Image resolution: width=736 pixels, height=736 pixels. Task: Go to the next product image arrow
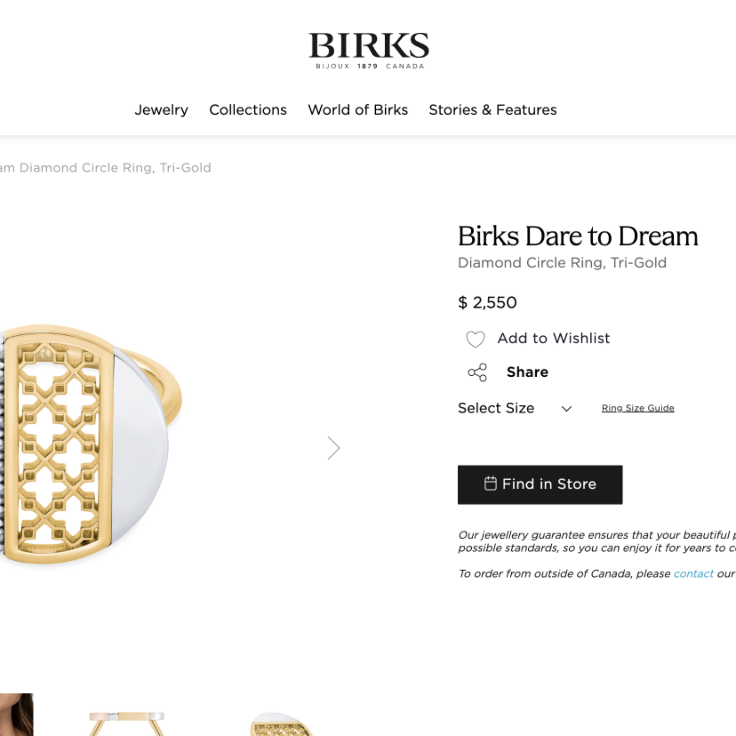point(333,448)
